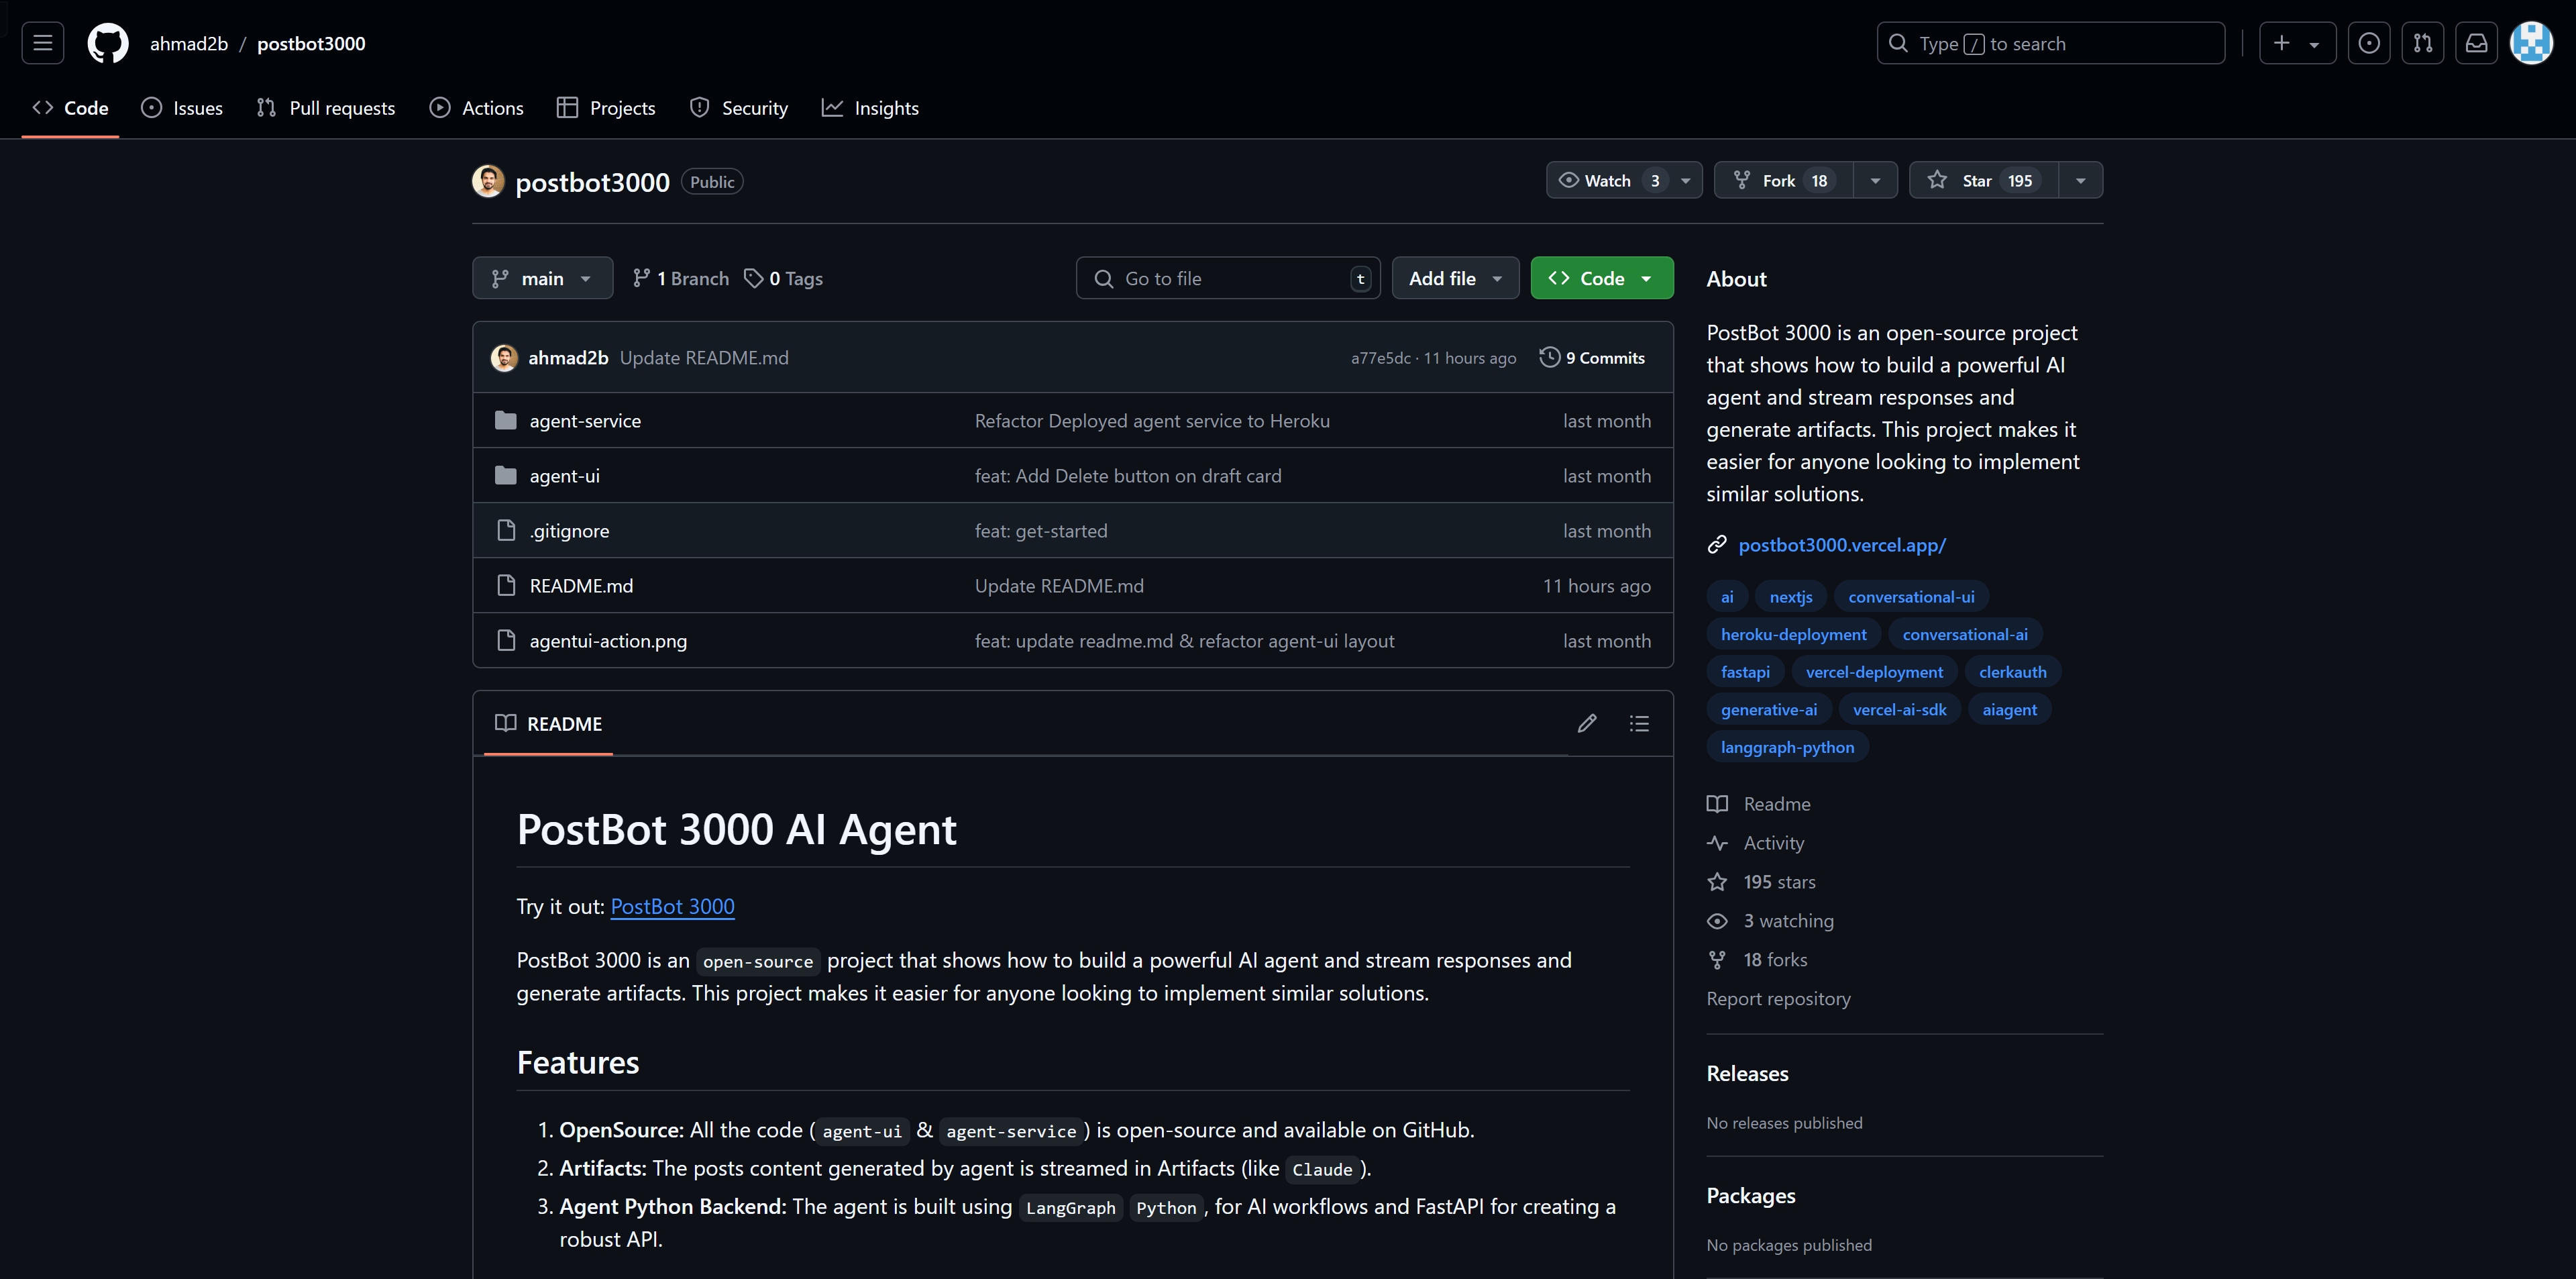Open the issues icon in top bar
This screenshot has height=1279, width=2576.
click(x=2368, y=43)
